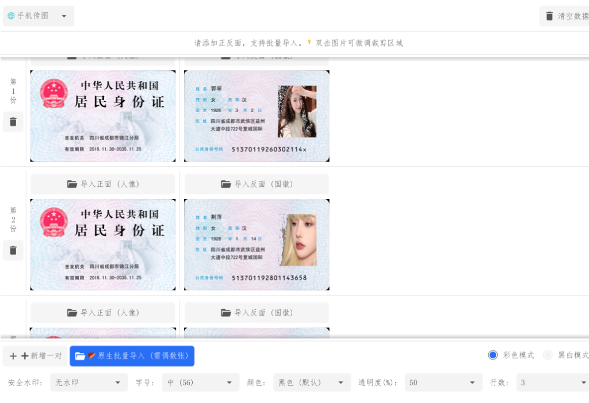Click 导入正面（人像） for the second pair
The height and width of the screenshot is (403, 589).
click(103, 184)
